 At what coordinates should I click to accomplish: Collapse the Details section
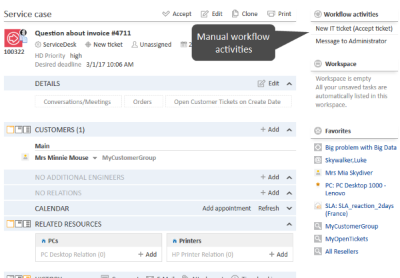click(289, 83)
